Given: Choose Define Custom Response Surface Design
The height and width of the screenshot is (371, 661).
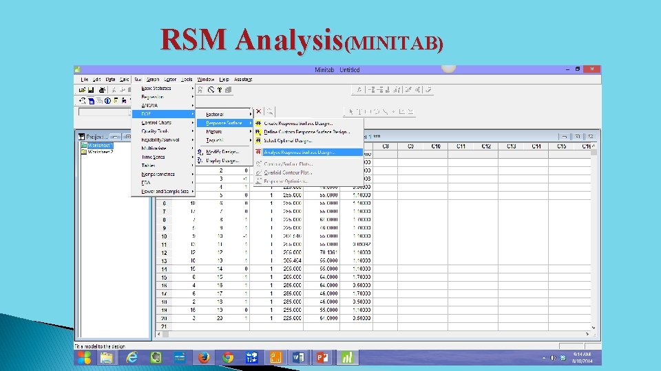Looking at the screenshot, I should [308, 132].
